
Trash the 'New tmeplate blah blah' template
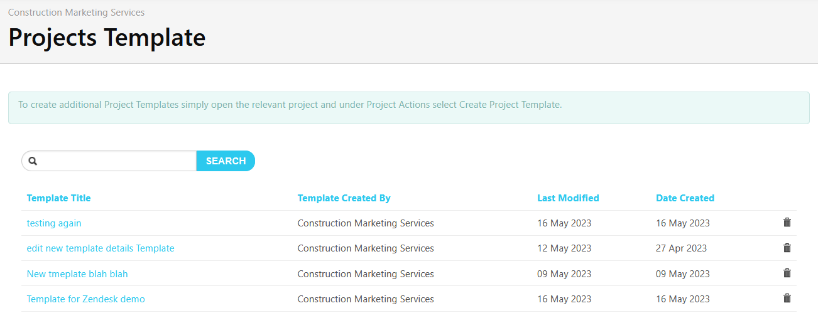[787, 273]
